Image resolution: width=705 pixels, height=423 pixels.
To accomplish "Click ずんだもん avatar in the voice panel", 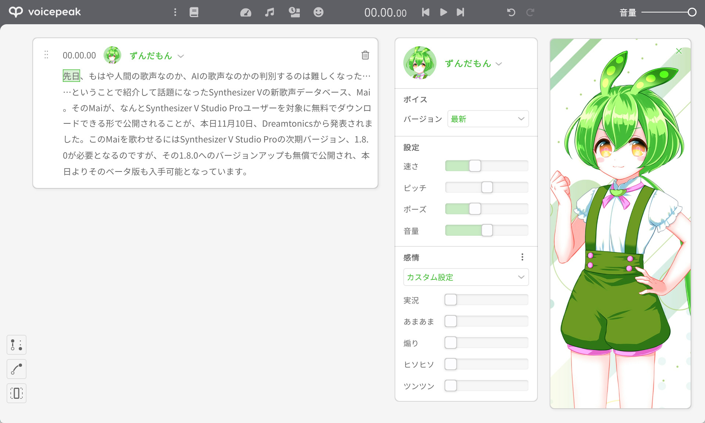I will pyautogui.click(x=420, y=63).
